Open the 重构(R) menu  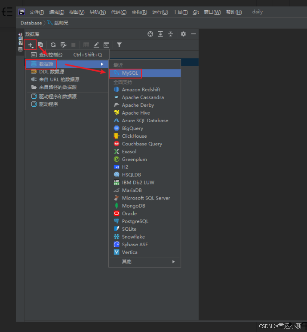(139, 12)
